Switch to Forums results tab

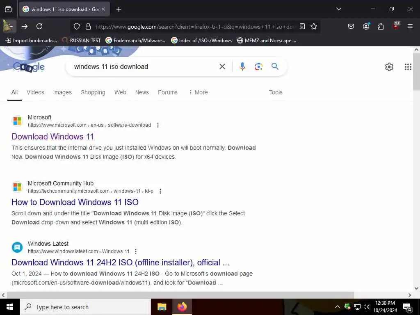click(168, 92)
